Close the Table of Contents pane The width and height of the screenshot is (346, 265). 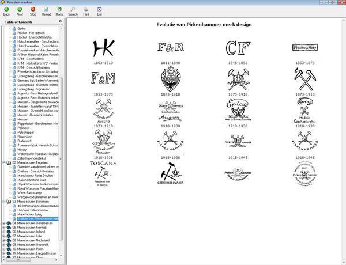pos(60,21)
